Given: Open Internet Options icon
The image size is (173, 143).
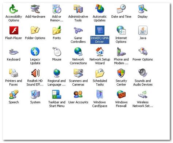Looking at the screenshot, I should click(x=121, y=30).
